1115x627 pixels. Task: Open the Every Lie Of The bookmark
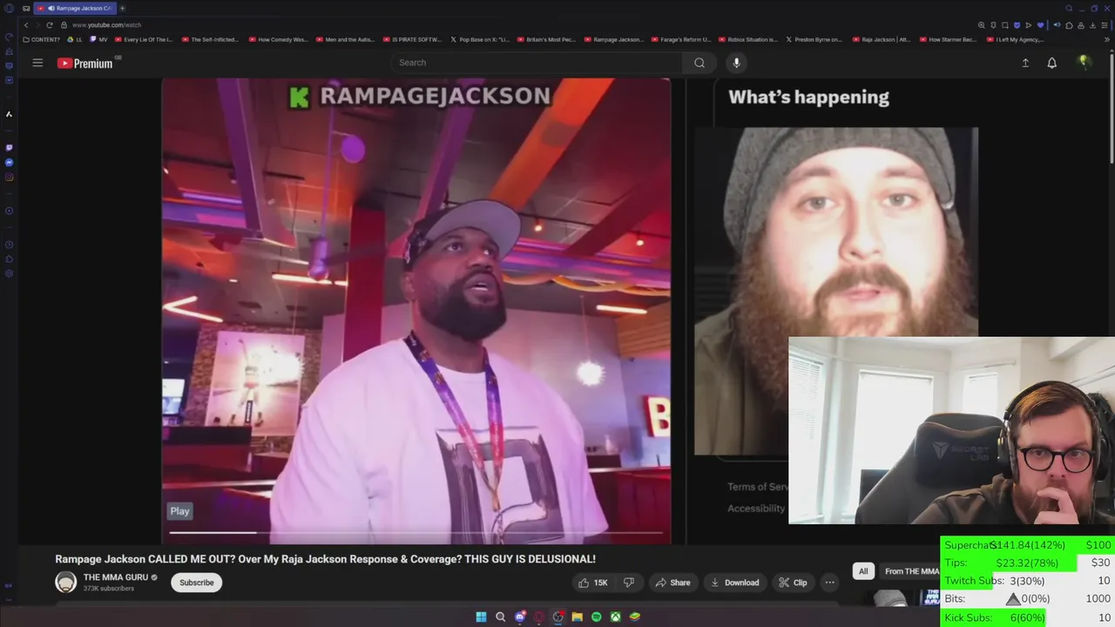tap(145, 39)
